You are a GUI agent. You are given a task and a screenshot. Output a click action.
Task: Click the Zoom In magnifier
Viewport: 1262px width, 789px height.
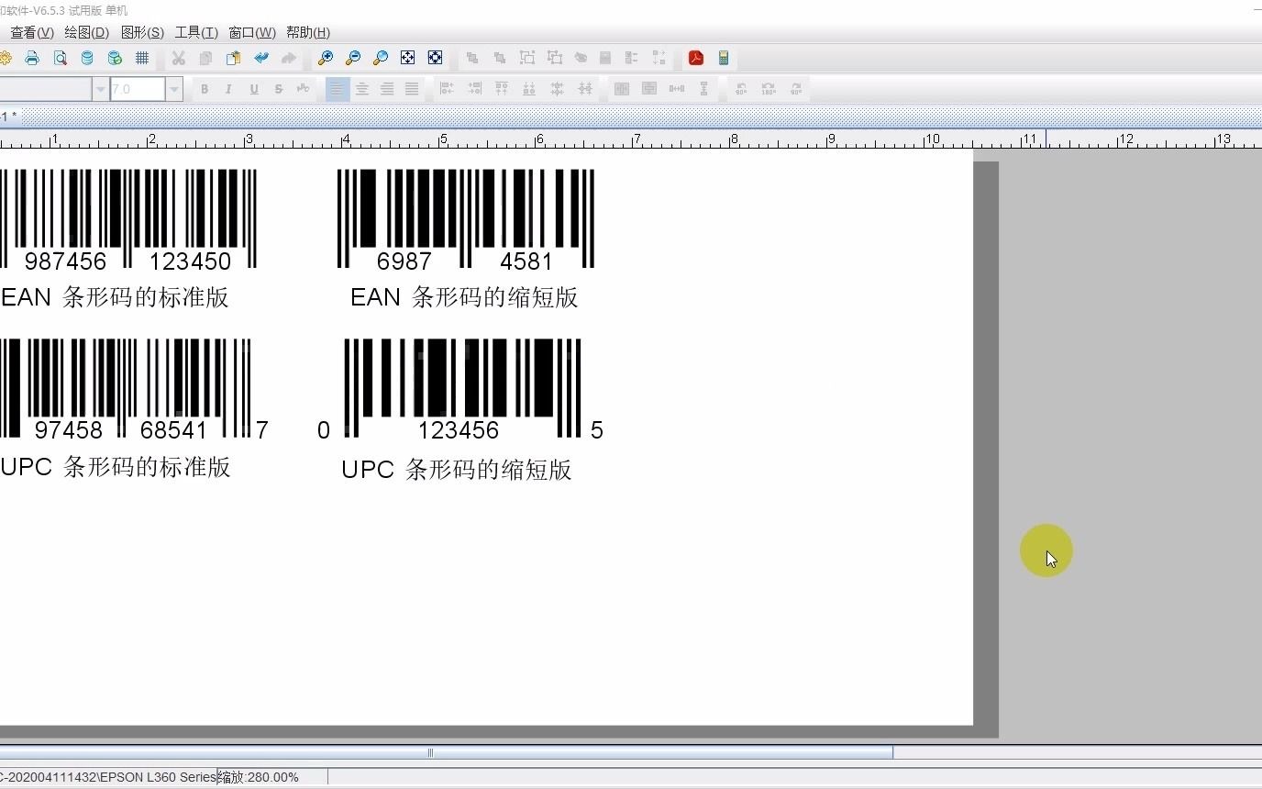point(325,58)
